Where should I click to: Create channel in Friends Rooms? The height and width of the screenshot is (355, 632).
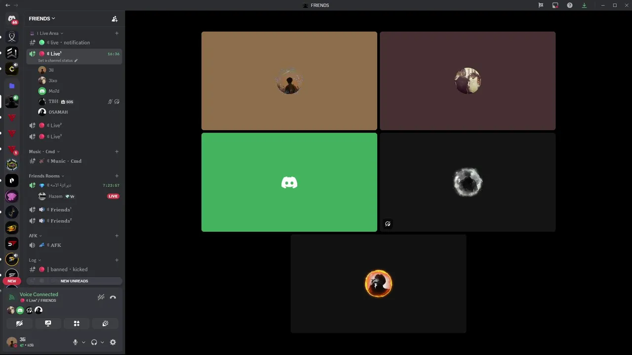pos(117,176)
